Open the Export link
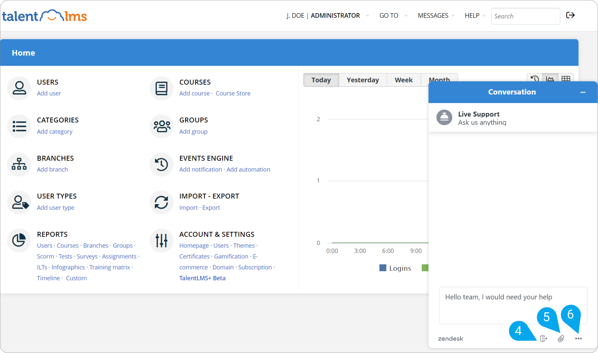Screen dimensions: 598x353 (211, 208)
